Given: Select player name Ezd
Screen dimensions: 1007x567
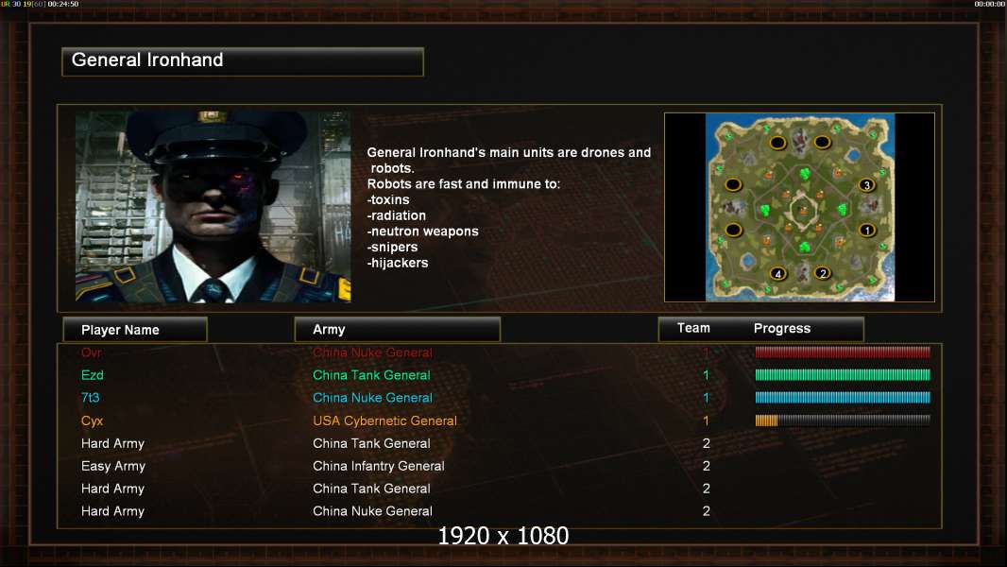Looking at the screenshot, I should [93, 375].
